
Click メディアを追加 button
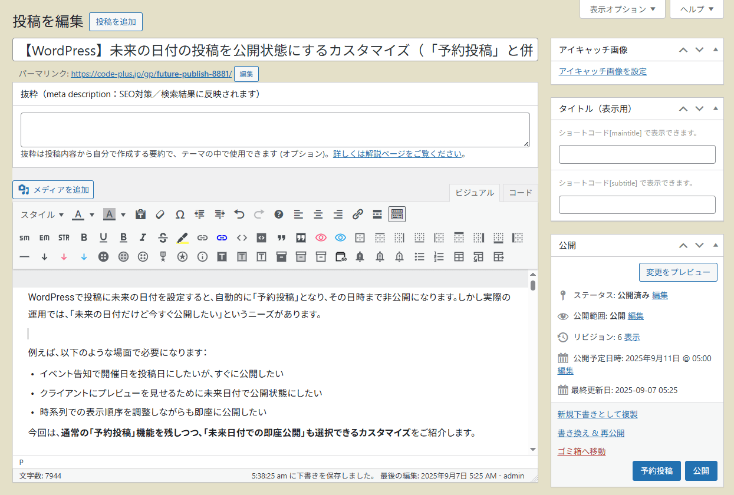click(53, 190)
